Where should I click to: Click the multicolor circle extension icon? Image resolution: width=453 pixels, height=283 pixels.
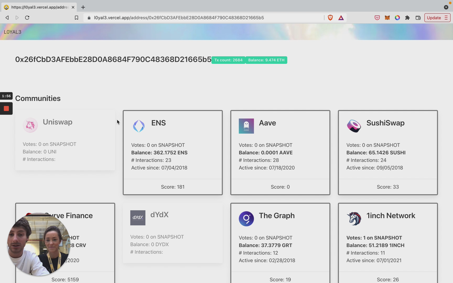[x=397, y=18]
